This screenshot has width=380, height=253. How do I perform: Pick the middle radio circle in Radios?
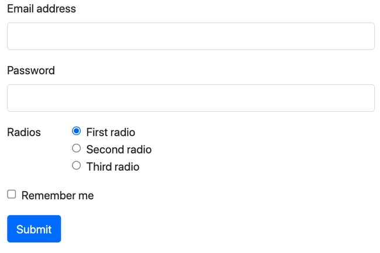coord(76,148)
